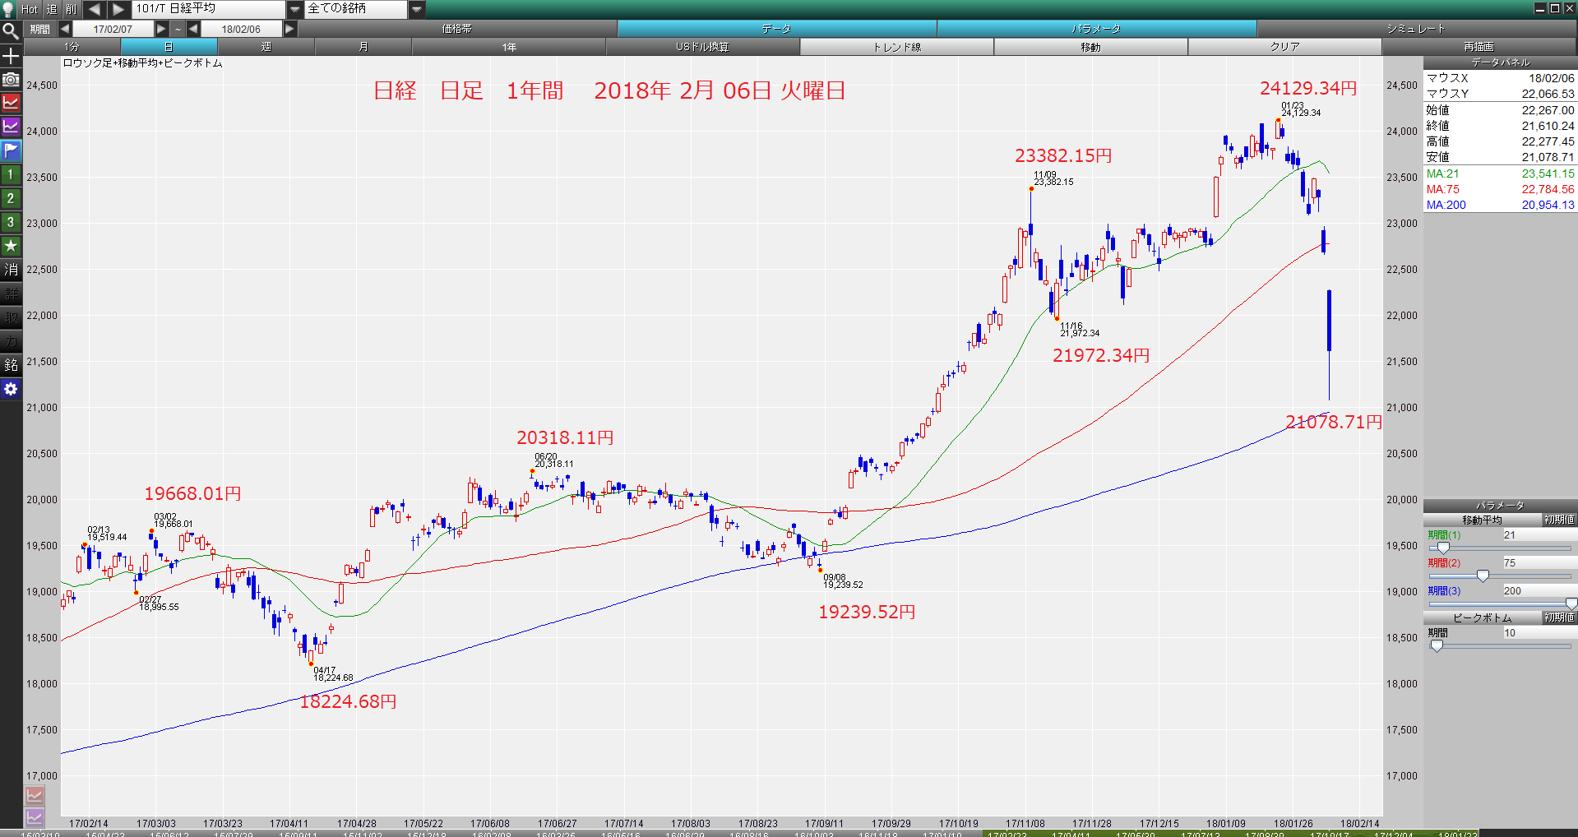
Task: Select the crosshair plus cursor tool
Action: 11,56
